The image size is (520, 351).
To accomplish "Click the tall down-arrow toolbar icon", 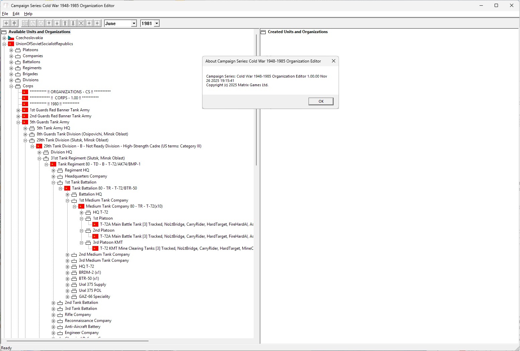I will point(73,23).
